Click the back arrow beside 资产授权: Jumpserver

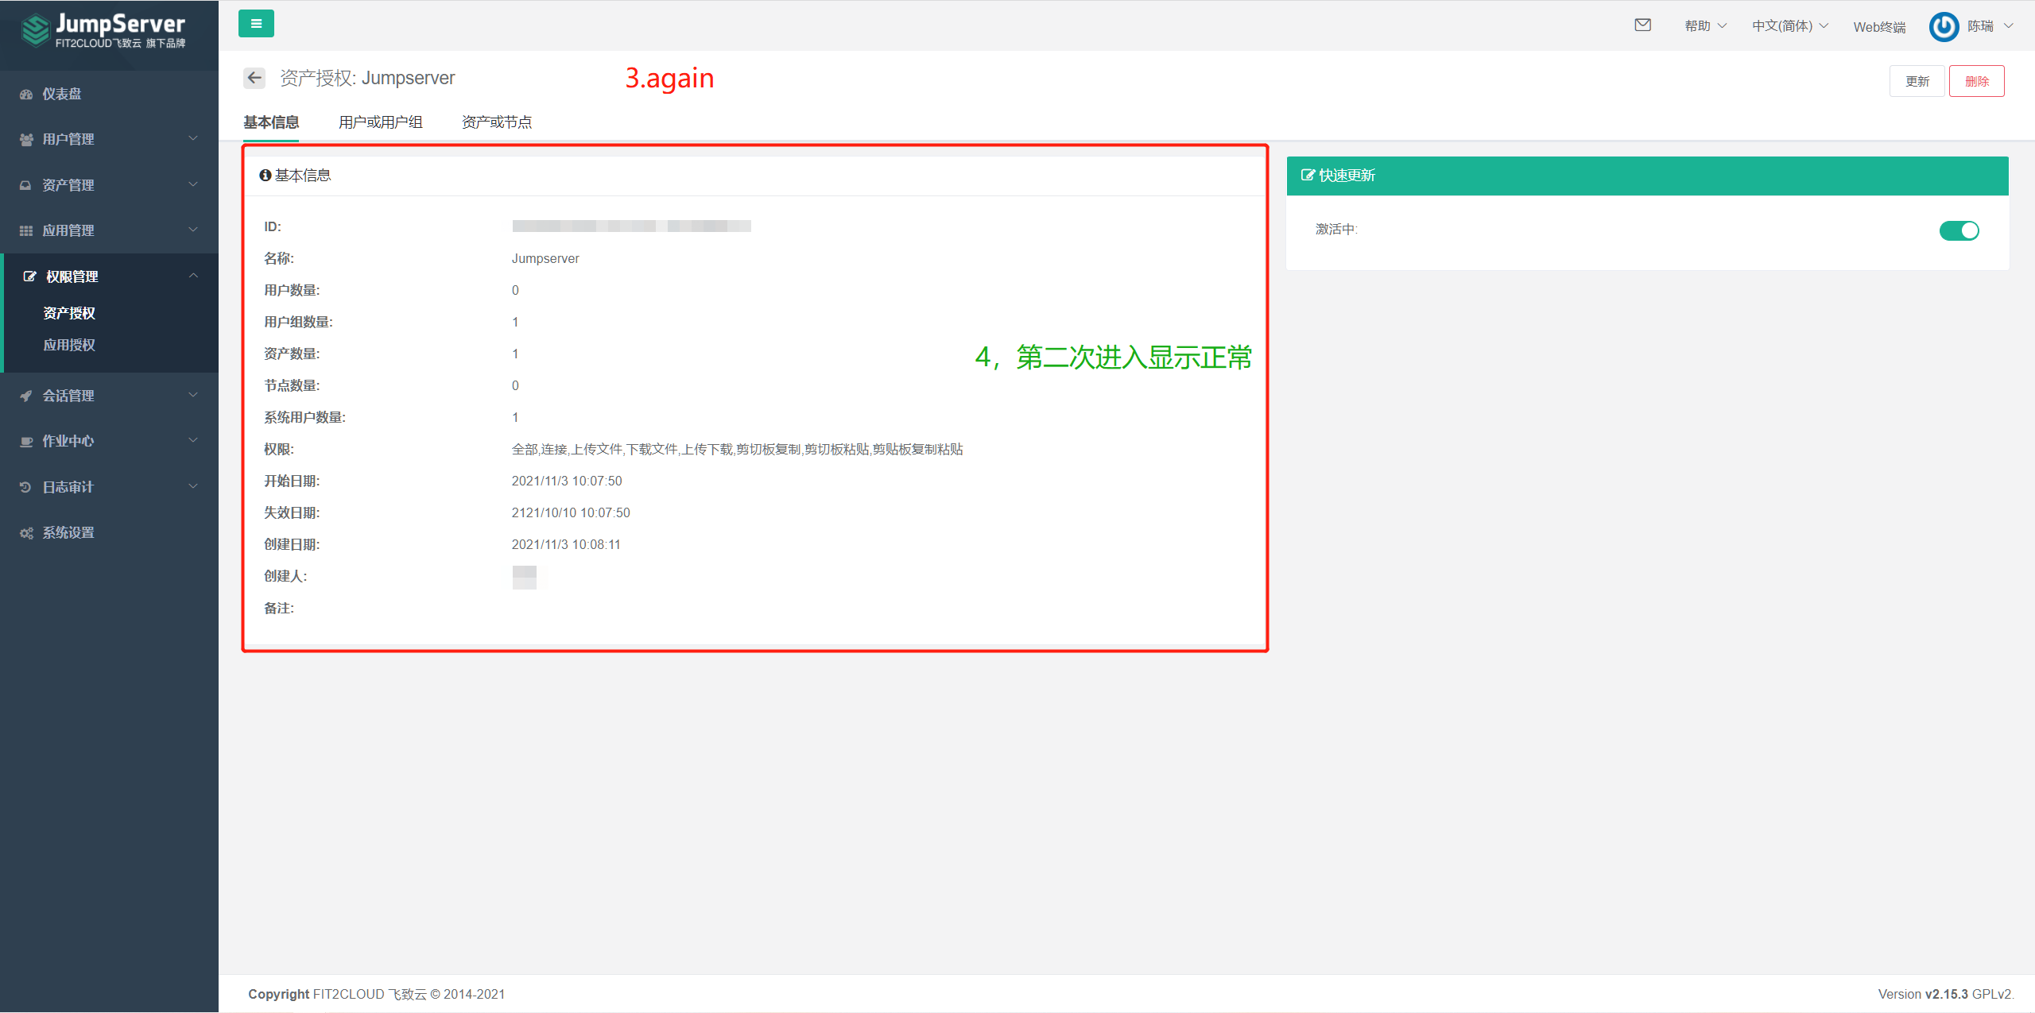tap(254, 78)
